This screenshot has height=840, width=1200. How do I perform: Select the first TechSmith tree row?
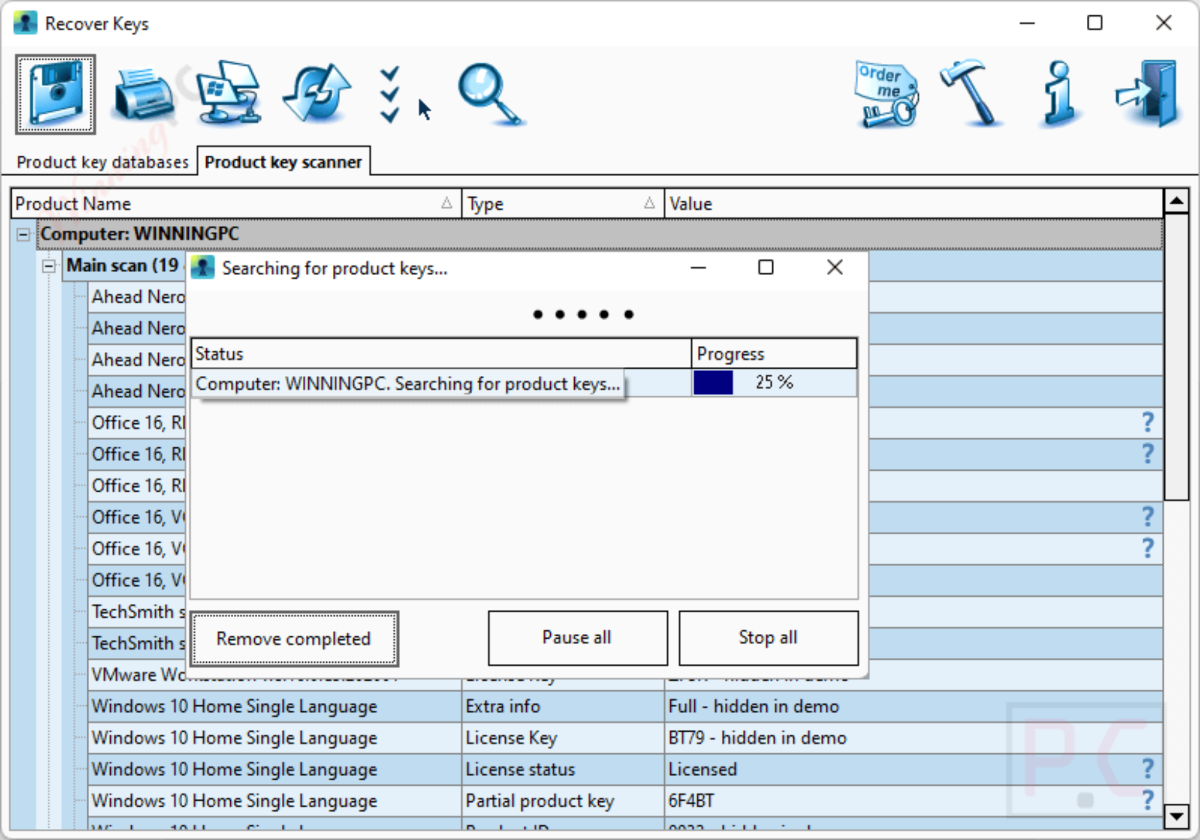pyautogui.click(x=138, y=612)
